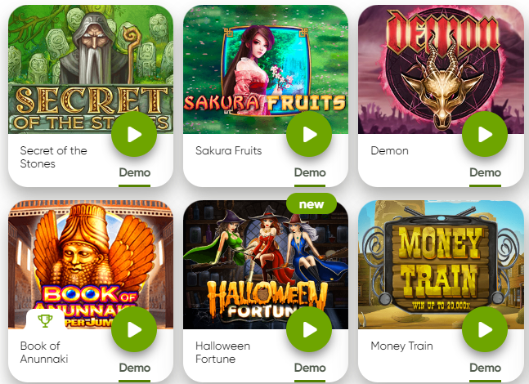Open Demo for Secret of the Stones
The height and width of the screenshot is (384, 529).
pos(135,172)
